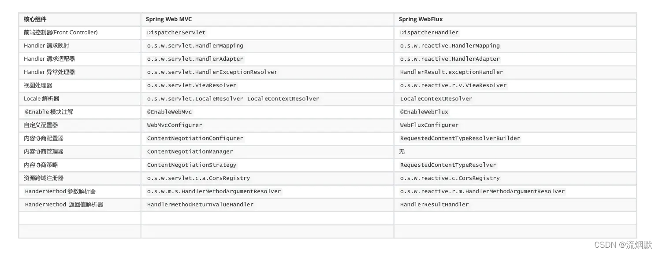Select o.s.w.servlet.HandlerMapping text
The height and width of the screenshot is (253, 659).
coord(195,46)
